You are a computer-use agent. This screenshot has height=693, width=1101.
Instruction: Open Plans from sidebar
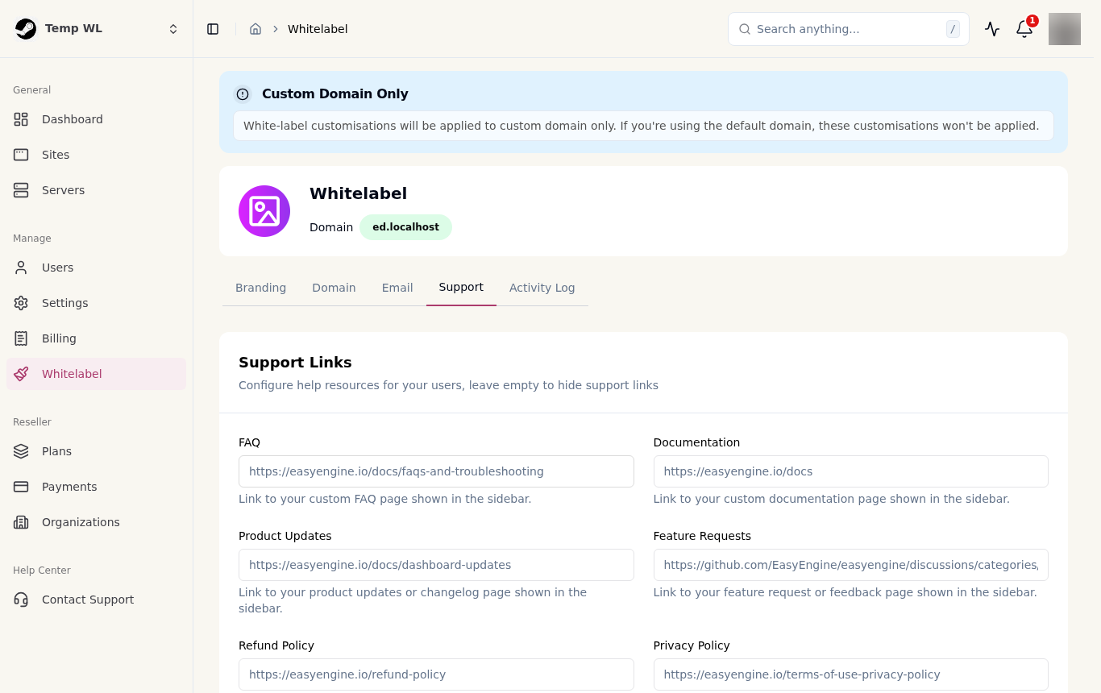pos(97,451)
